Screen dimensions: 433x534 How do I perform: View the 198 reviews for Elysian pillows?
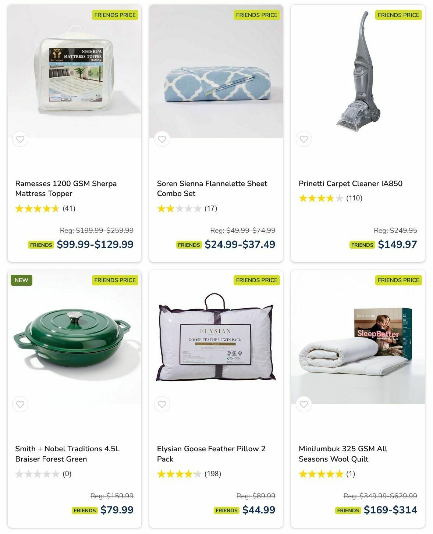tap(189, 474)
